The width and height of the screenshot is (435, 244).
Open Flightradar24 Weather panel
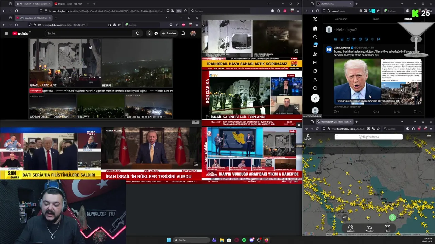pyautogui.click(x=369, y=228)
